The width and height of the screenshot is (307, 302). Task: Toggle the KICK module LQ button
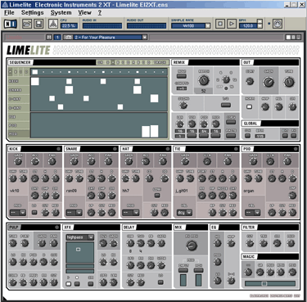[x=34, y=212]
